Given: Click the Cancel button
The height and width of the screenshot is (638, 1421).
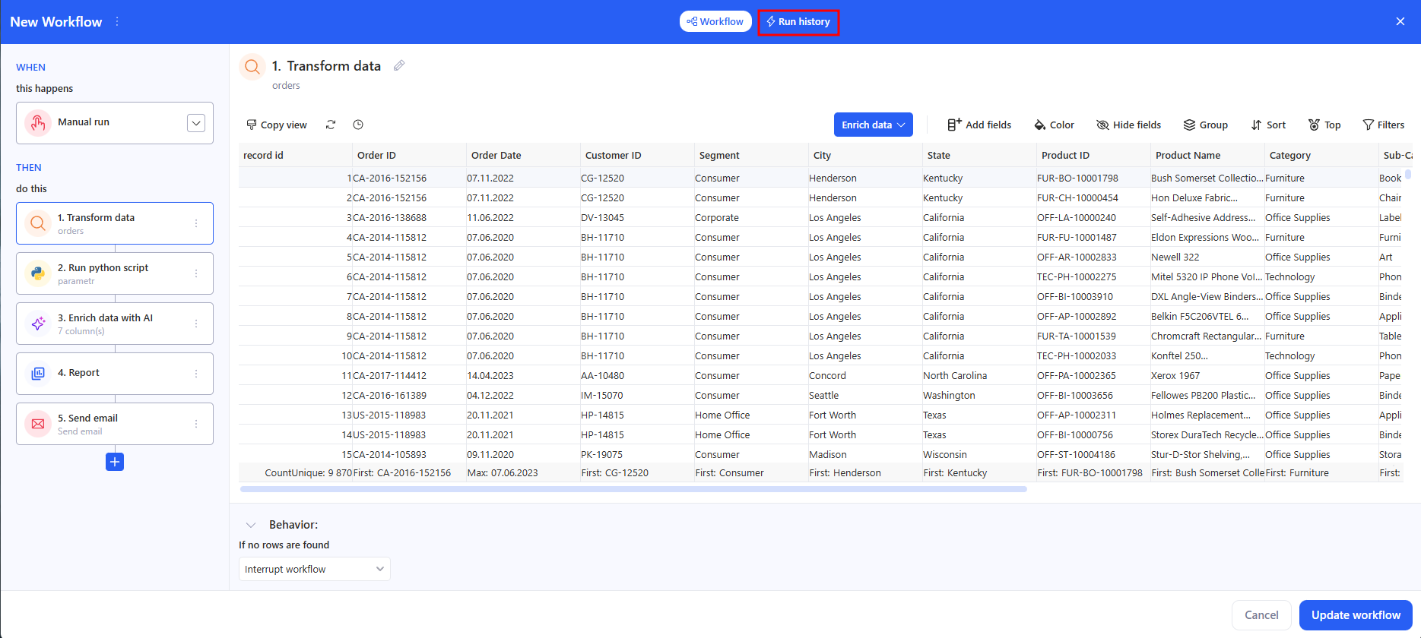Looking at the screenshot, I should click(1261, 615).
